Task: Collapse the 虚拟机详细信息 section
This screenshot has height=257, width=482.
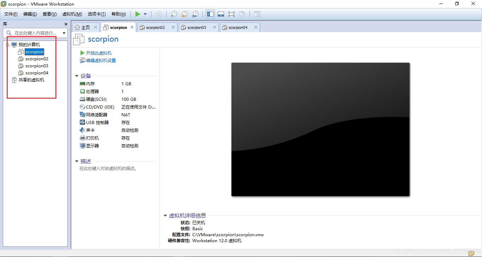Action: point(165,215)
